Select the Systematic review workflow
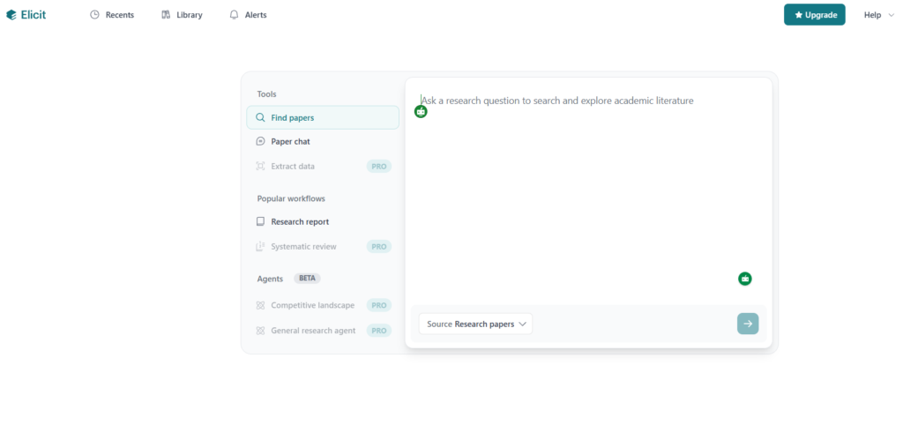Viewport: 903px width, 440px height. click(x=303, y=247)
